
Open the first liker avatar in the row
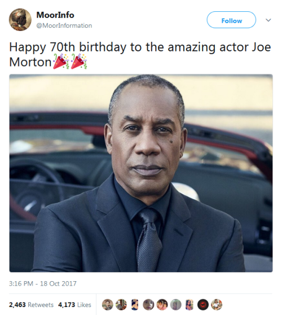coord(108,304)
